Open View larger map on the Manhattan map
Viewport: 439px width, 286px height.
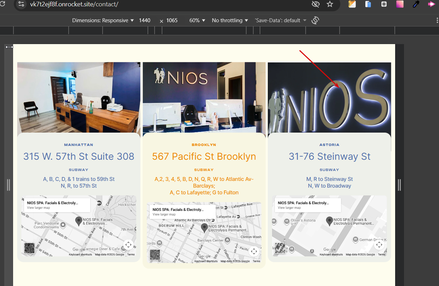click(39, 208)
